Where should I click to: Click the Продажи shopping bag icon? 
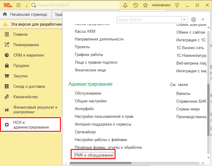click(7, 65)
